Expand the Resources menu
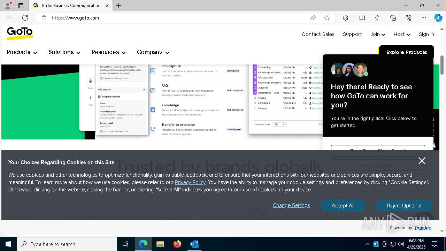Screen dimensions: 446x251 [108, 52]
